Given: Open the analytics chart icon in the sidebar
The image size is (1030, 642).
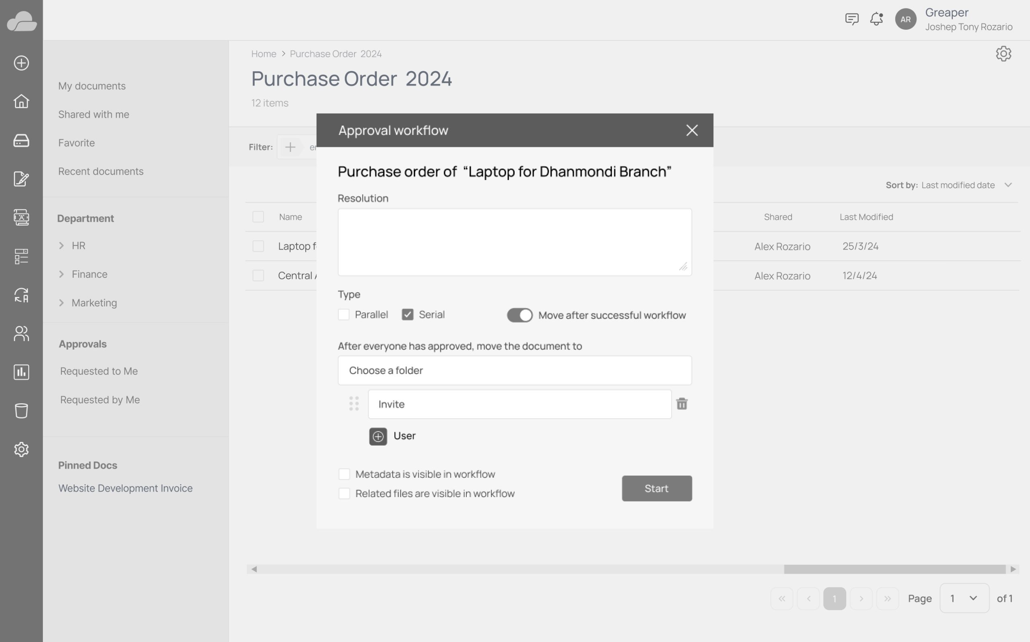Looking at the screenshot, I should (x=21, y=372).
